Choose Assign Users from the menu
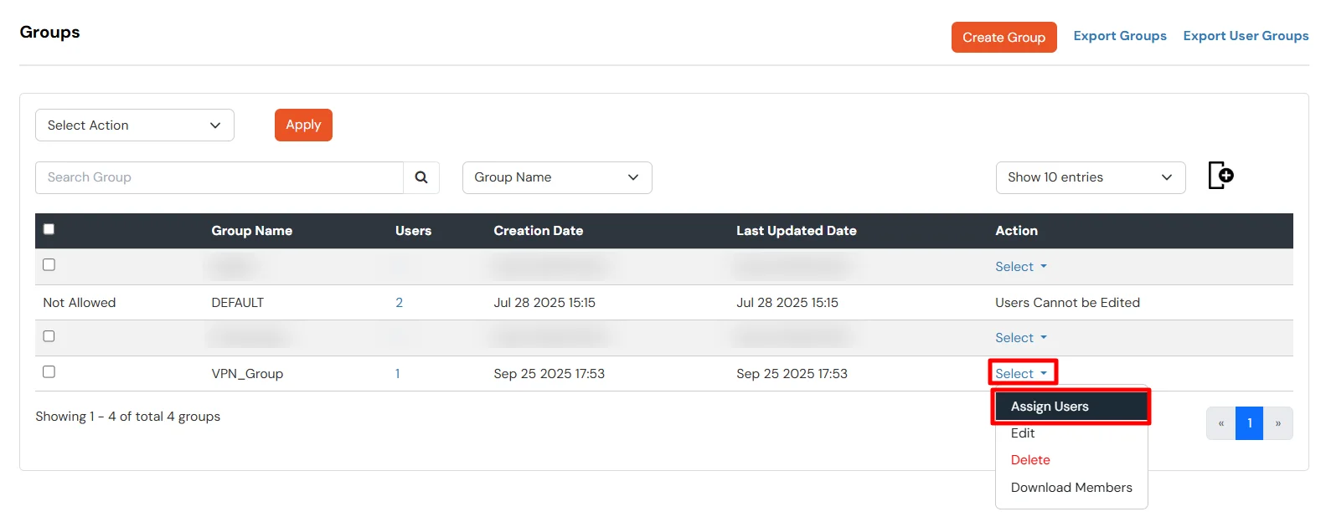This screenshot has height=522, width=1326. 1071,407
